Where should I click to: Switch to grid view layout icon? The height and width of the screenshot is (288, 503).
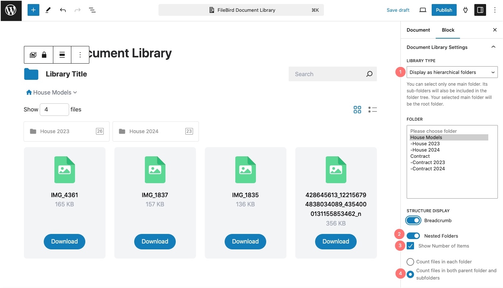[357, 110]
